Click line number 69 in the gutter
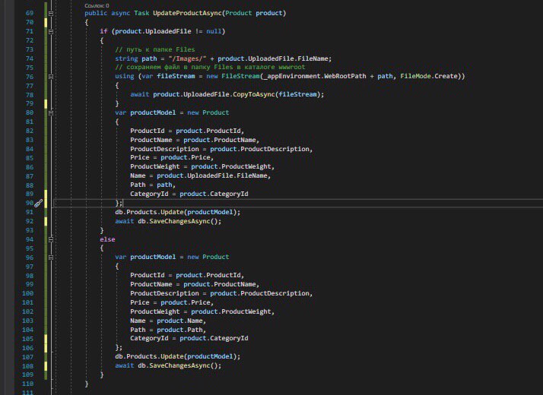This screenshot has height=395, width=543. 30,13
